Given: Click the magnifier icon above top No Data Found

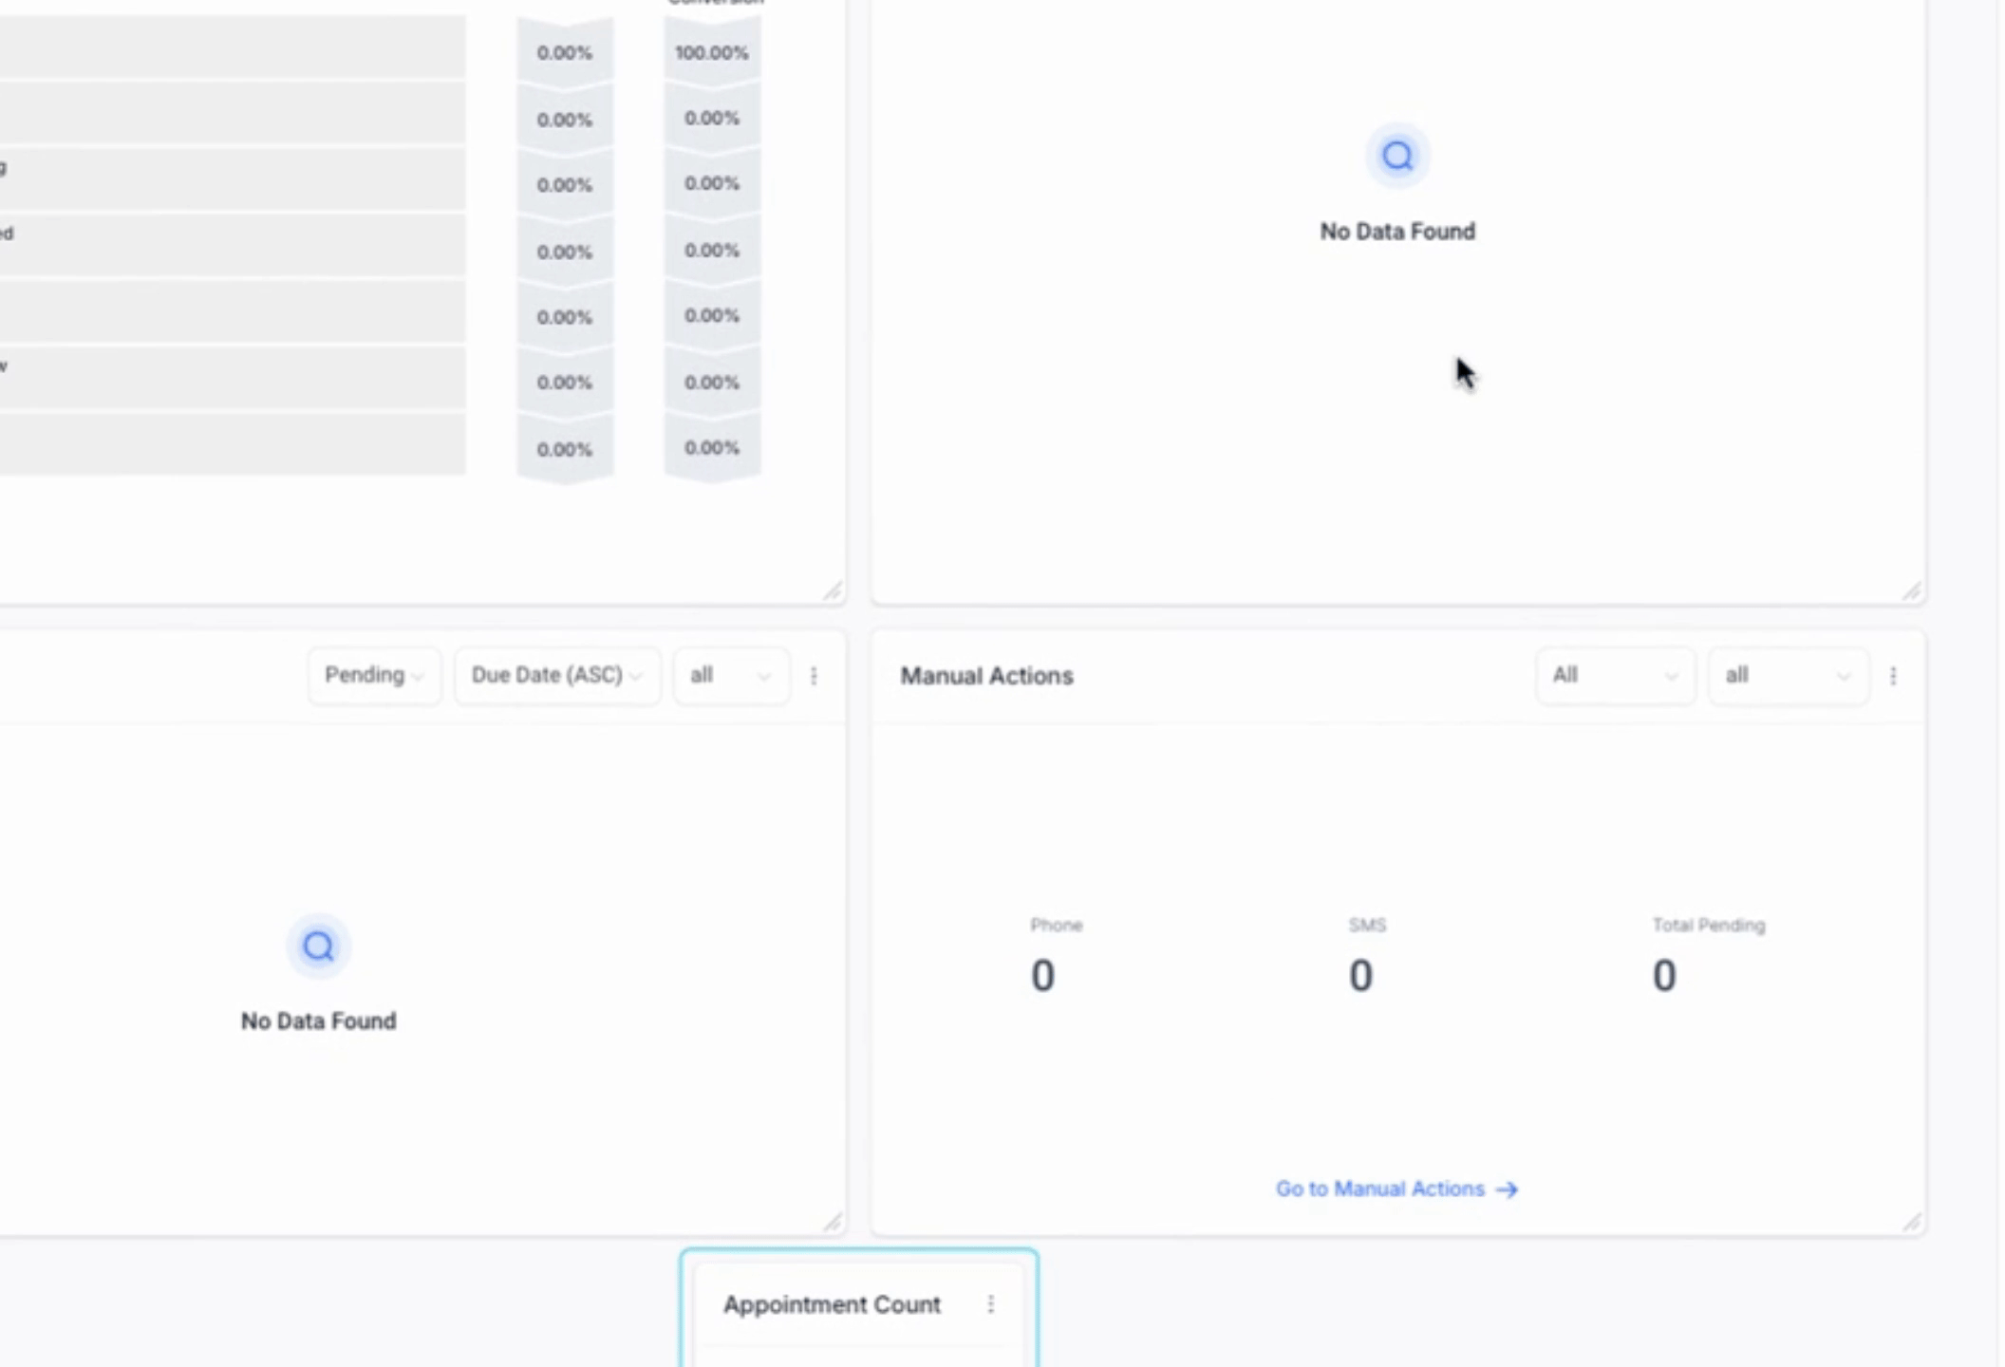Looking at the screenshot, I should pyautogui.click(x=1397, y=156).
